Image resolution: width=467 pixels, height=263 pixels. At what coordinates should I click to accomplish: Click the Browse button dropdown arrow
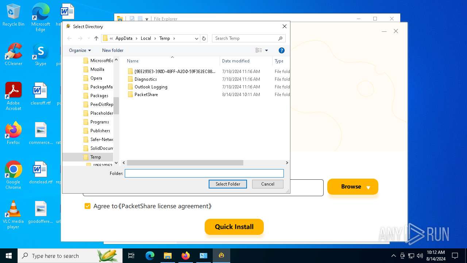point(368,187)
